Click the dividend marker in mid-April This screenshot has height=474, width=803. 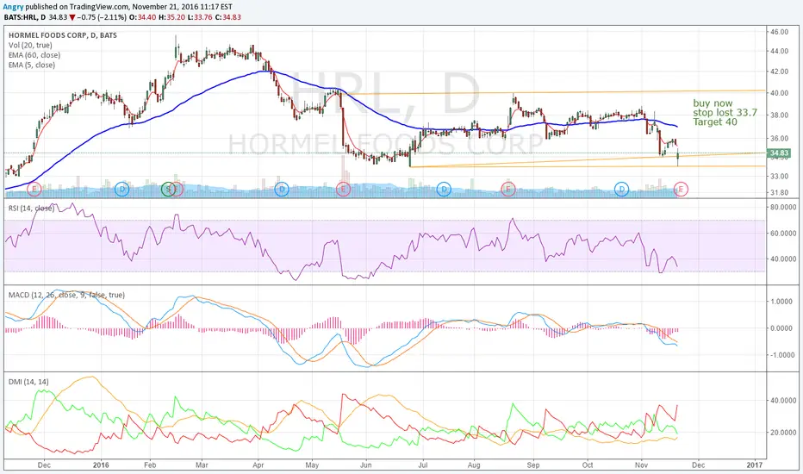tap(281, 189)
